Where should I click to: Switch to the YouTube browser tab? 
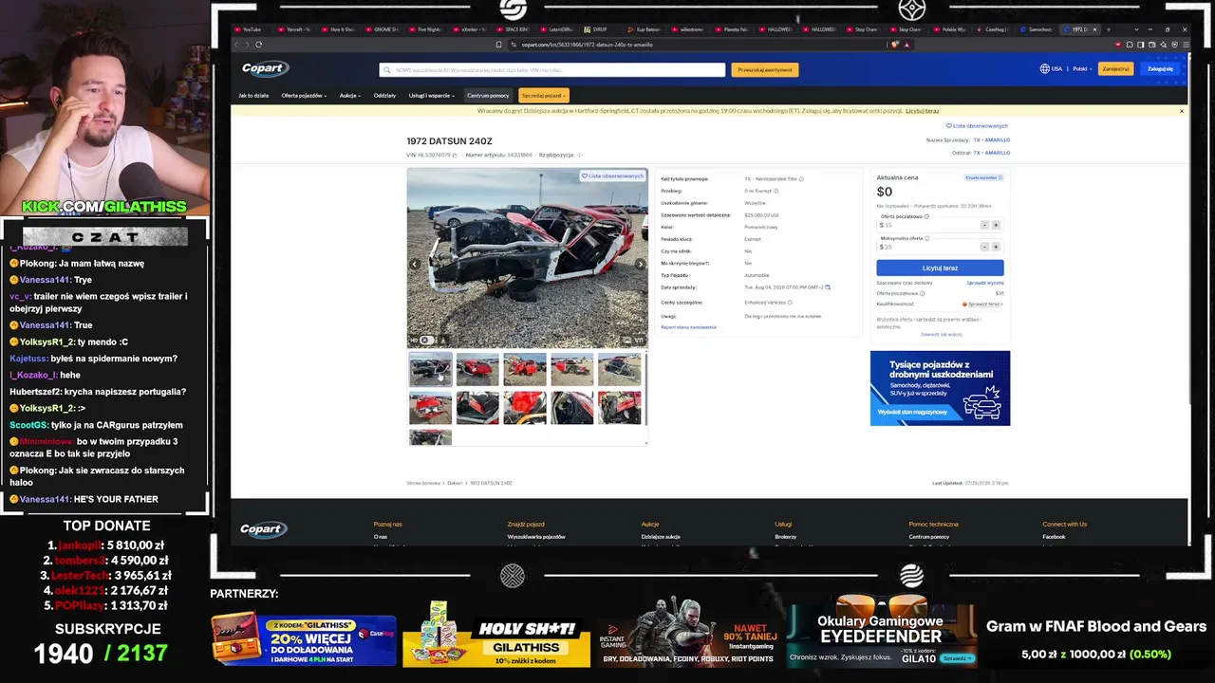(252, 29)
